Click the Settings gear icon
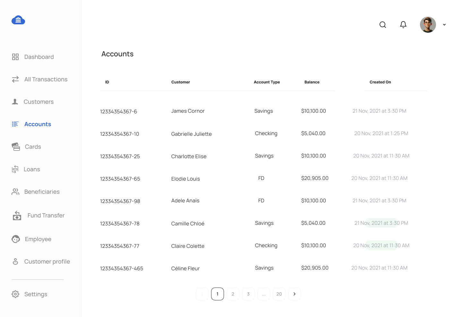The width and height of the screenshot is (462, 317). tap(15, 294)
